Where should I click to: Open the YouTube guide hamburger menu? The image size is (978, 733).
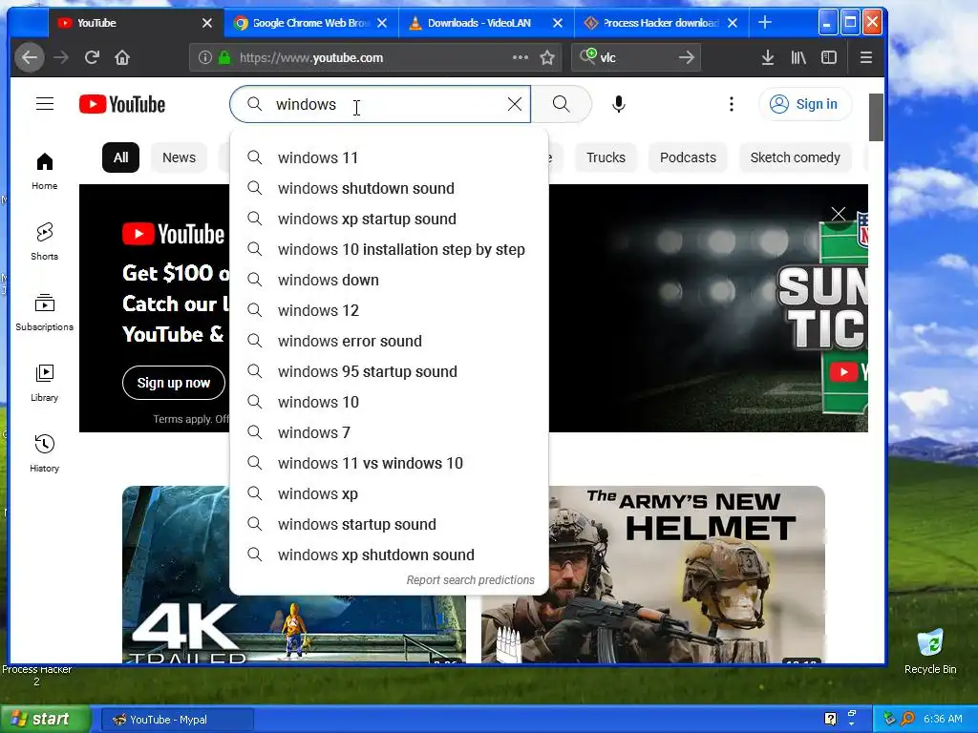pyautogui.click(x=45, y=104)
